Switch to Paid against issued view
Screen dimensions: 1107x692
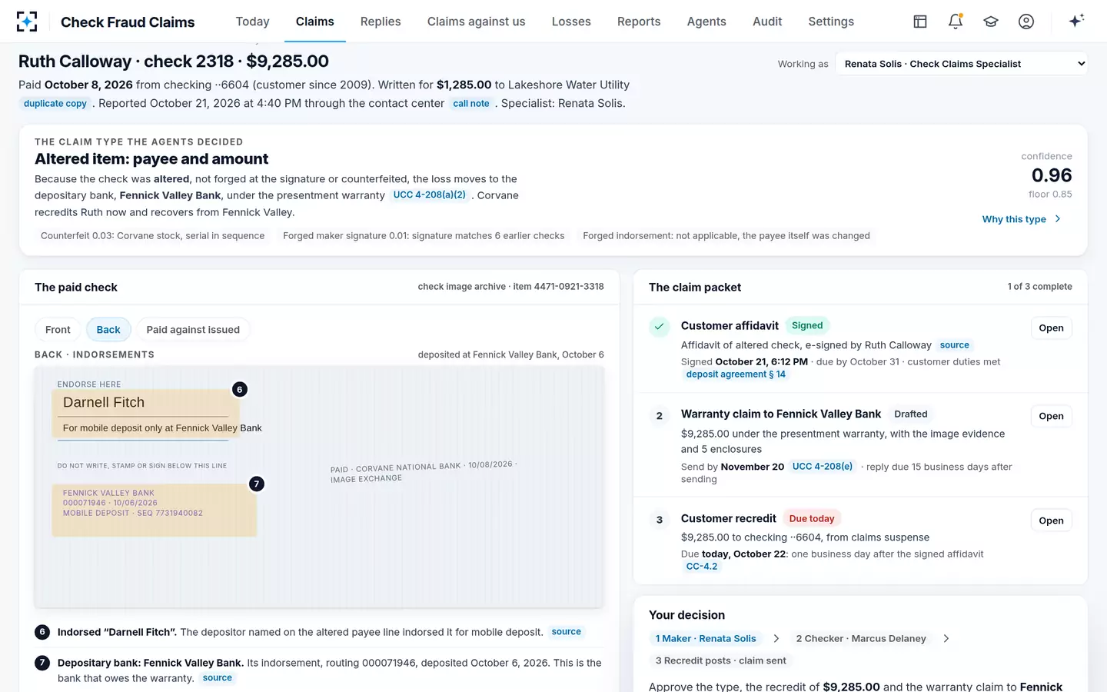tap(193, 330)
